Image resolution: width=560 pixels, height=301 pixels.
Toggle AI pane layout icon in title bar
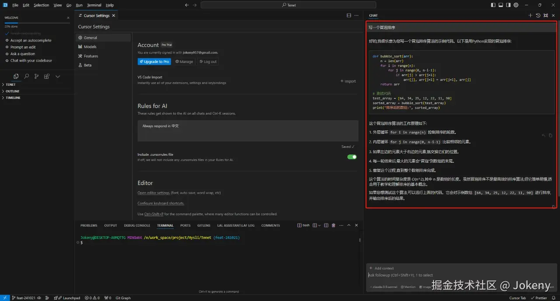click(508, 5)
